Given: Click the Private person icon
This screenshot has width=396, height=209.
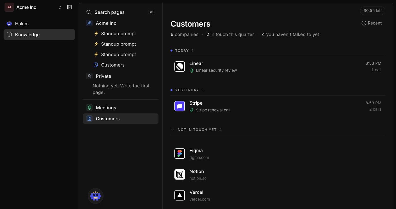Looking at the screenshot, I should pyautogui.click(x=89, y=76).
